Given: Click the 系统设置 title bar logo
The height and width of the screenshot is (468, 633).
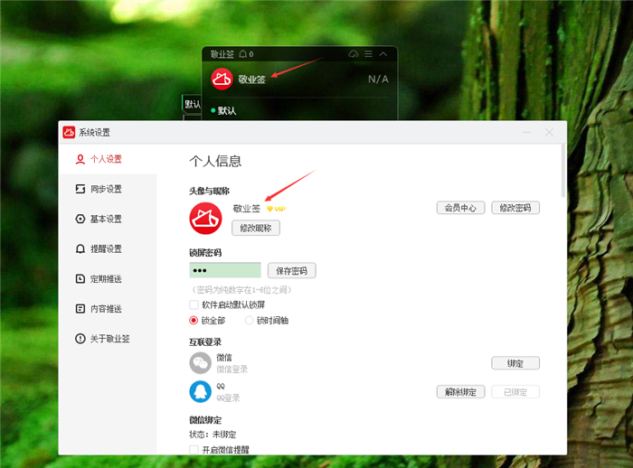Looking at the screenshot, I should [69, 132].
